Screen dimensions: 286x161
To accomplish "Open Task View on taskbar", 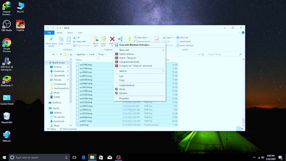I will click(x=75, y=157).
